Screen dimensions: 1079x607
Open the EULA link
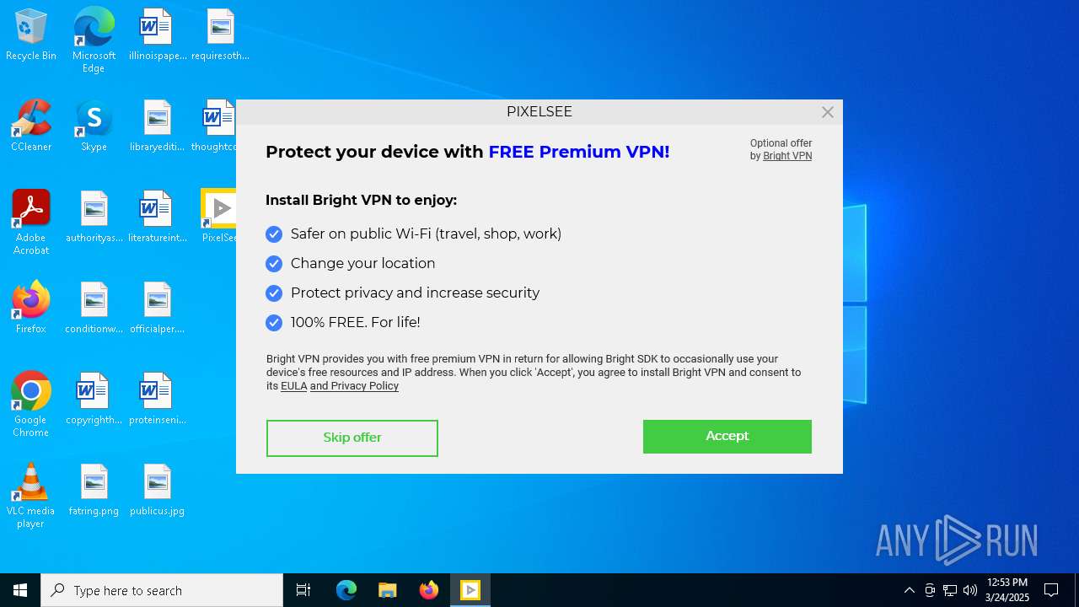293,386
